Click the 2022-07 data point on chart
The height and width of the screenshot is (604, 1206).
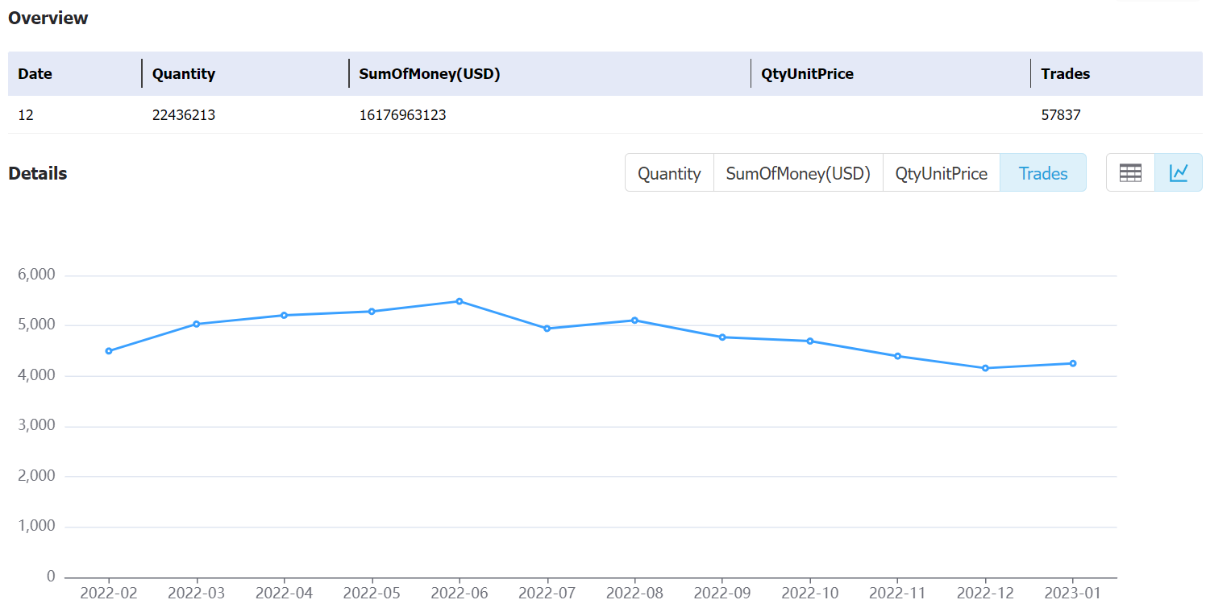click(547, 329)
